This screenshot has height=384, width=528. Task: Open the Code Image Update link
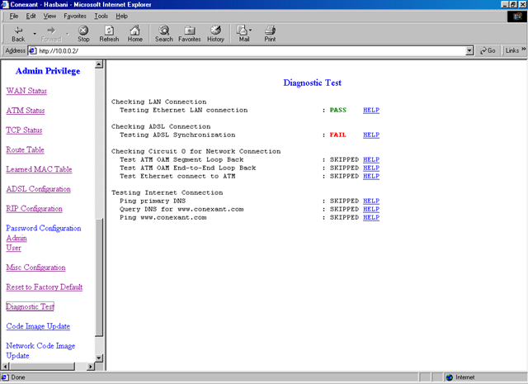click(x=38, y=326)
